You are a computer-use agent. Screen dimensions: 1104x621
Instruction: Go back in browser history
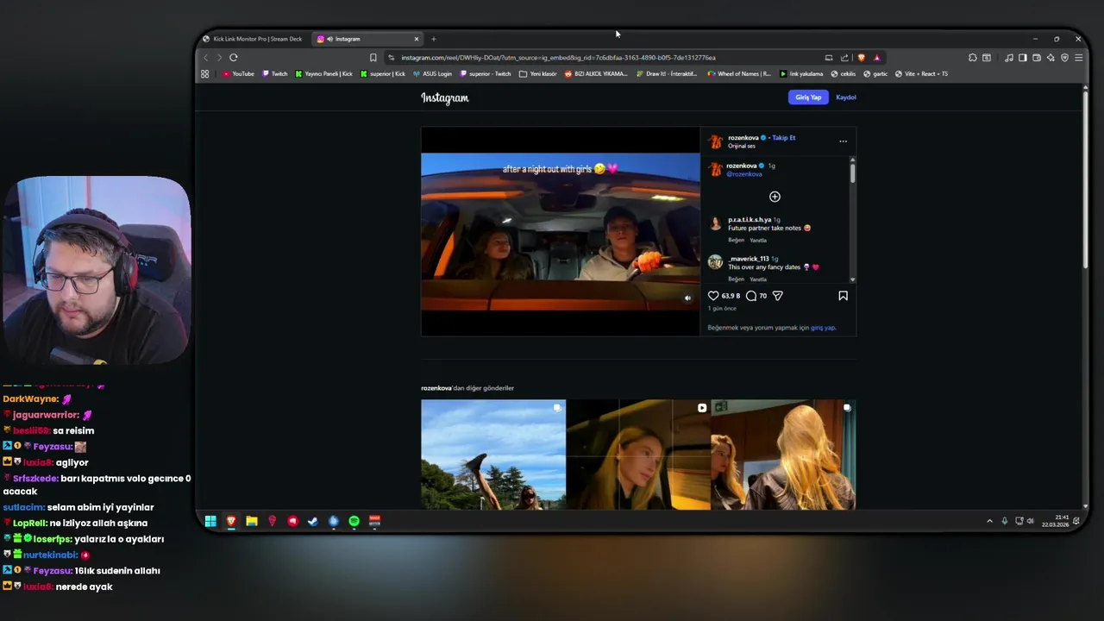205,58
